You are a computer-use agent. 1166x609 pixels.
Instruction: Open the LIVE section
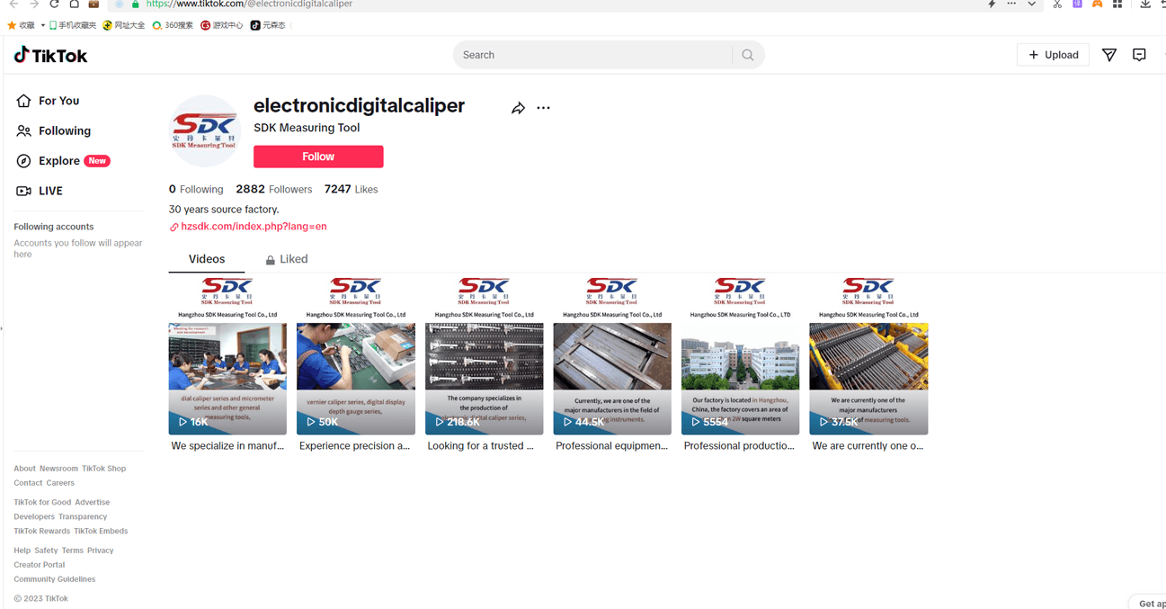click(x=40, y=191)
